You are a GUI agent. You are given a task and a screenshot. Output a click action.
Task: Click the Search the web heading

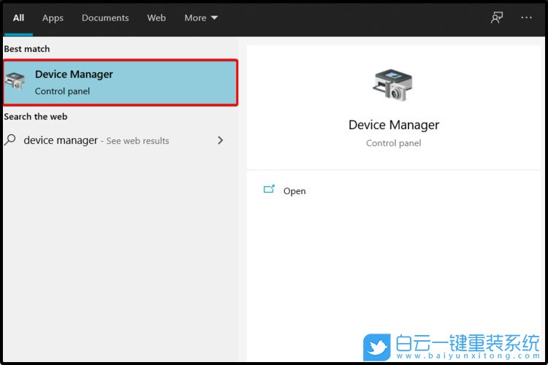[x=36, y=117]
